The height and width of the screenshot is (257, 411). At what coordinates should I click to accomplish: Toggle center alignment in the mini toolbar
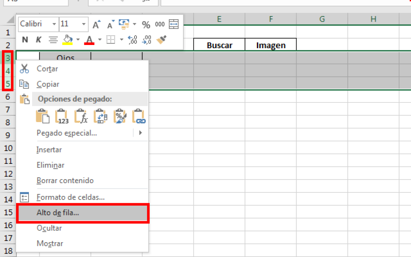(x=53, y=39)
